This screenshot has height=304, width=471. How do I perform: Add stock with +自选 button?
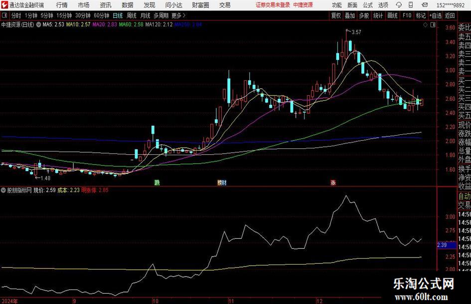(x=436, y=15)
